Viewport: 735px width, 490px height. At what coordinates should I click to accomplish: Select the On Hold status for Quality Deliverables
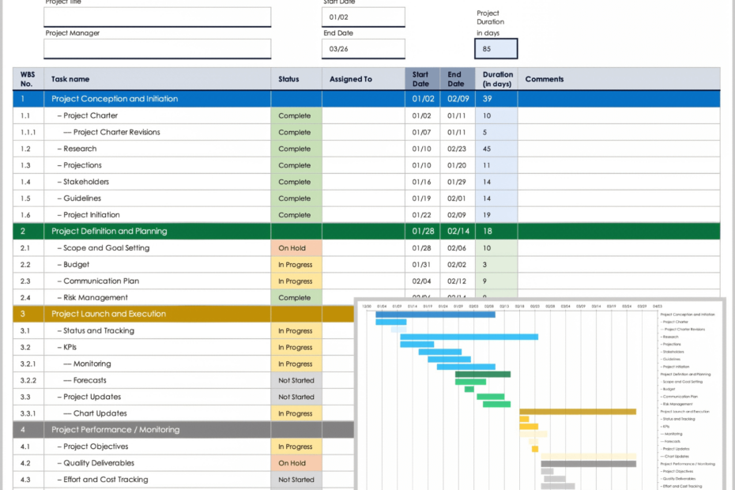coord(296,463)
